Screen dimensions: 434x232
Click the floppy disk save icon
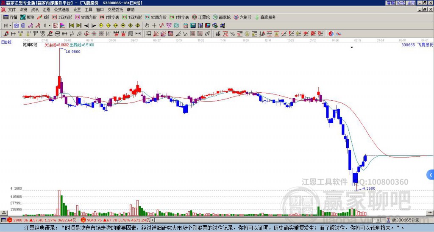[x=208, y=26]
